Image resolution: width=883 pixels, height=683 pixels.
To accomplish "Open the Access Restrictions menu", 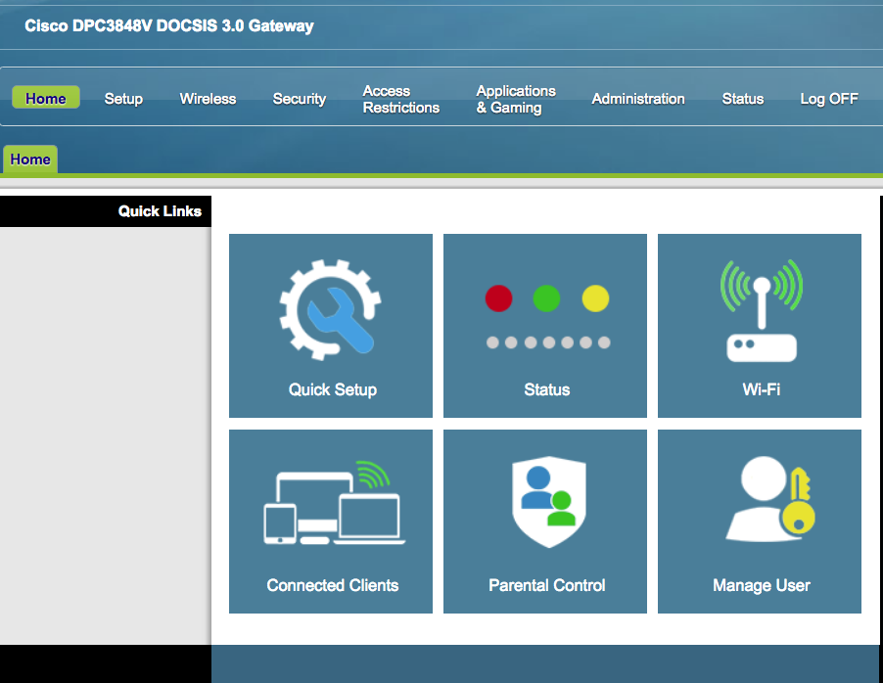I will (401, 99).
